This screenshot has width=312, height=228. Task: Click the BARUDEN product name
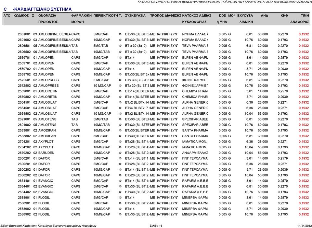(x=46, y=153)
